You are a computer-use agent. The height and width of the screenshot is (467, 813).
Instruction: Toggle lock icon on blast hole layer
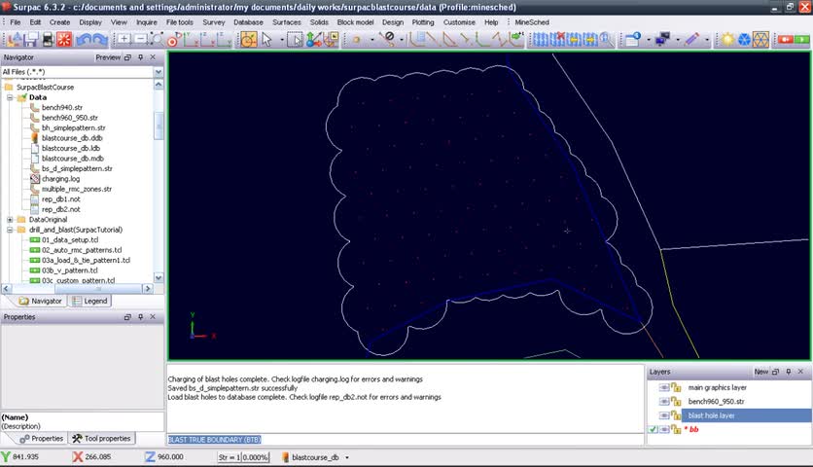point(676,415)
